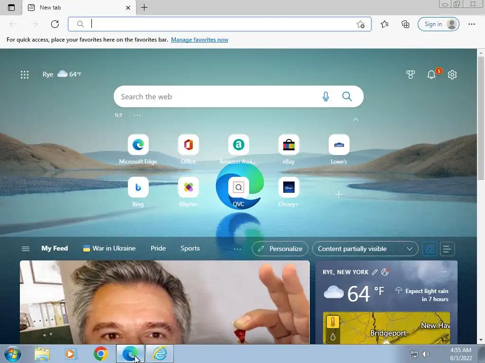The height and width of the screenshot is (363, 485).
Task: Select the Pride feed tab
Action: pos(158,249)
